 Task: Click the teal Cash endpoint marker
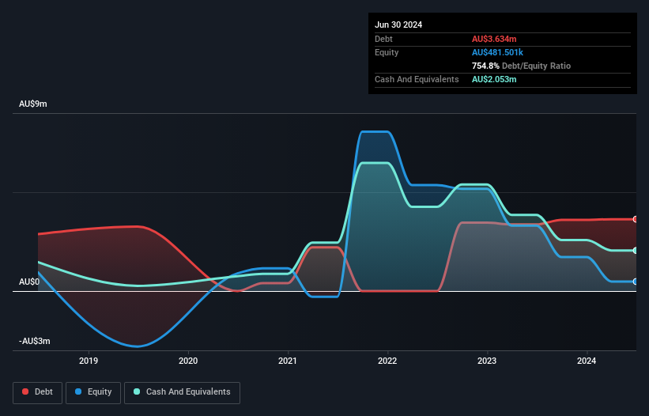[636, 251]
